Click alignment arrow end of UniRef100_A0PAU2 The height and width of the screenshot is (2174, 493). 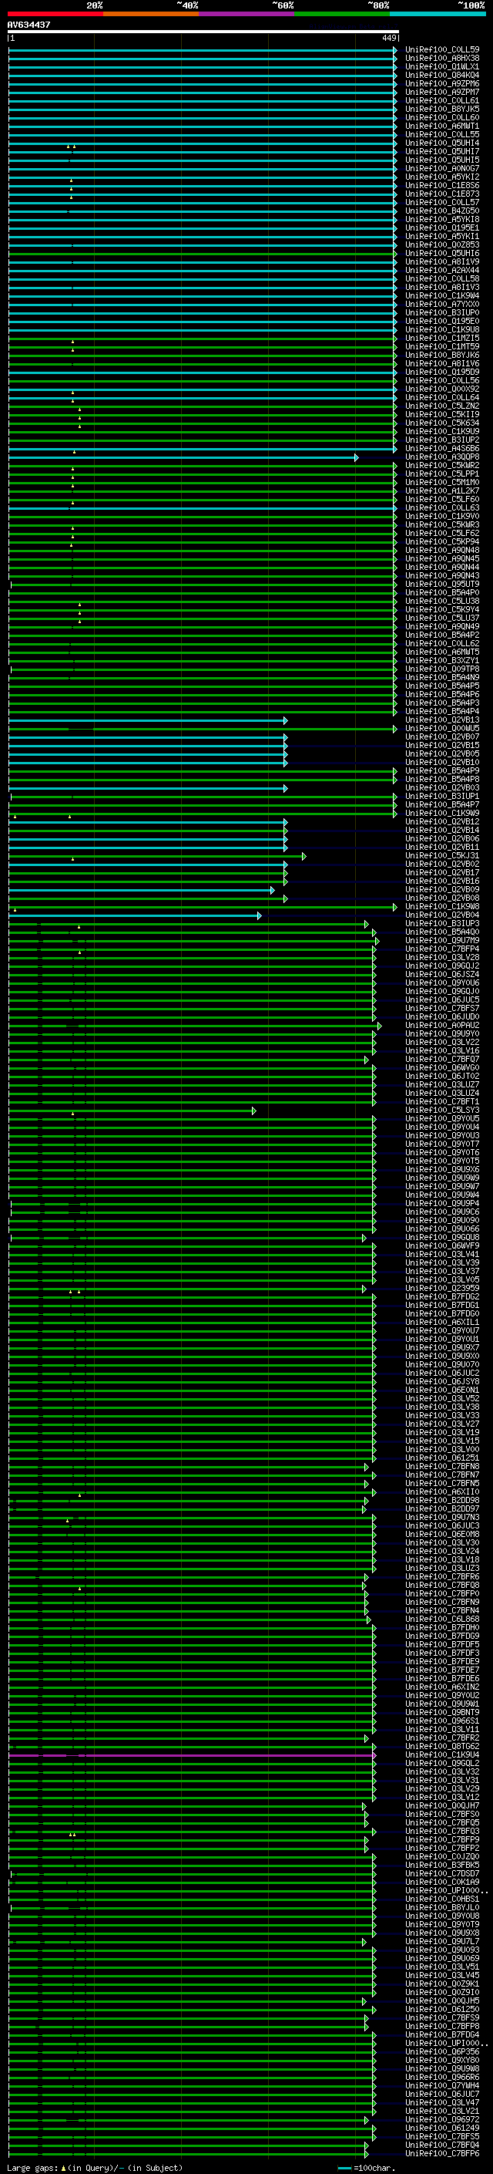tap(379, 1026)
